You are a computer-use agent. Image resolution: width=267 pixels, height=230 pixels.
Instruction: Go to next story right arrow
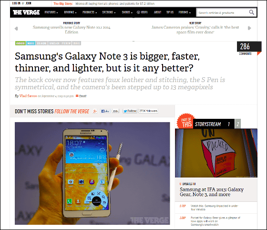[x=249, y=28]
